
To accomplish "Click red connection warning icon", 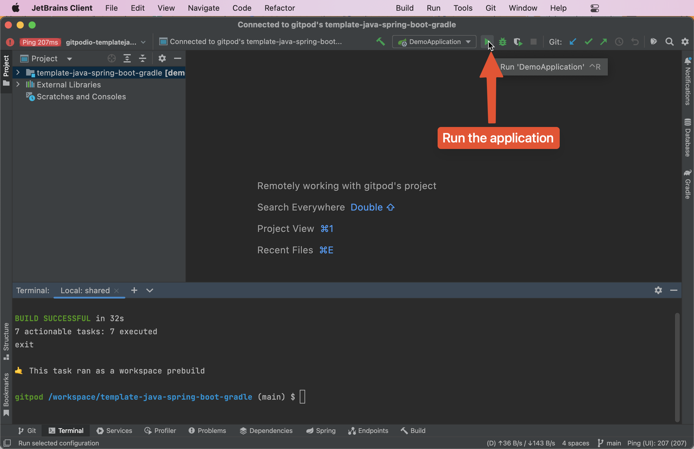I will coord(10,42).
